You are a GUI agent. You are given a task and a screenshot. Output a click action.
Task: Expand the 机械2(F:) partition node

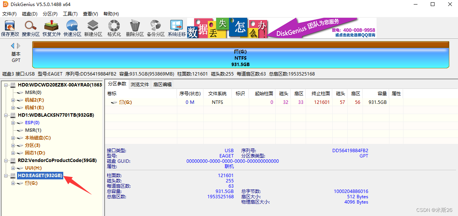[13, 100]
